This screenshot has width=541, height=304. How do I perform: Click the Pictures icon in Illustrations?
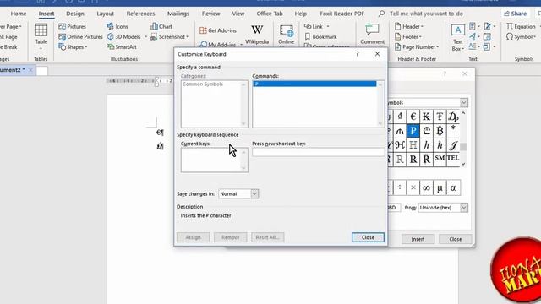(72, 26)
